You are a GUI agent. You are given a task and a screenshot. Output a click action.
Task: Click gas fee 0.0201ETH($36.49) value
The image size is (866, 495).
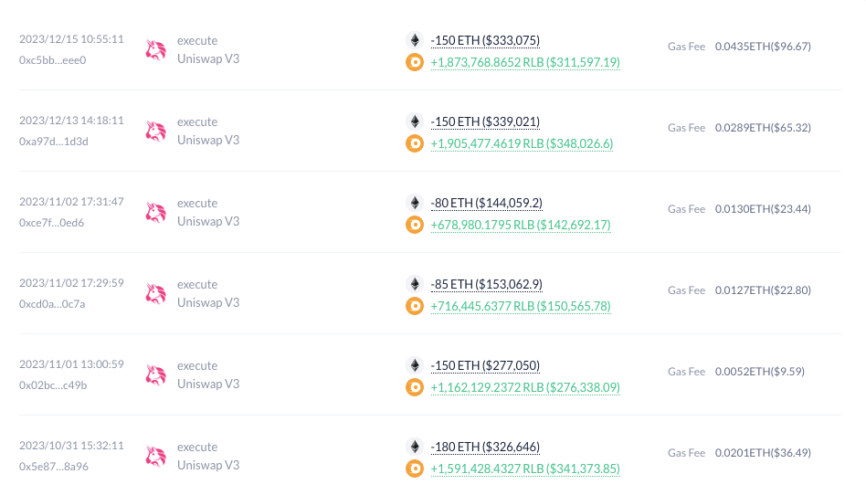point(763,453)
